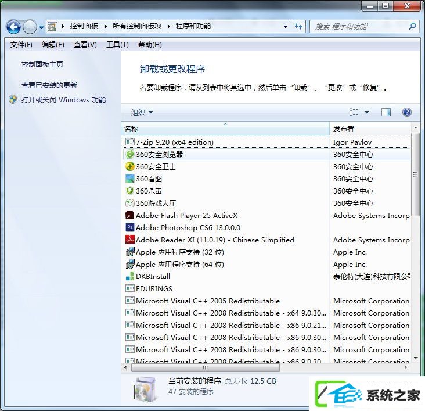Open the recent pages dropdown arrow
This screenshot has width=425, height=411.
(41, 27)
